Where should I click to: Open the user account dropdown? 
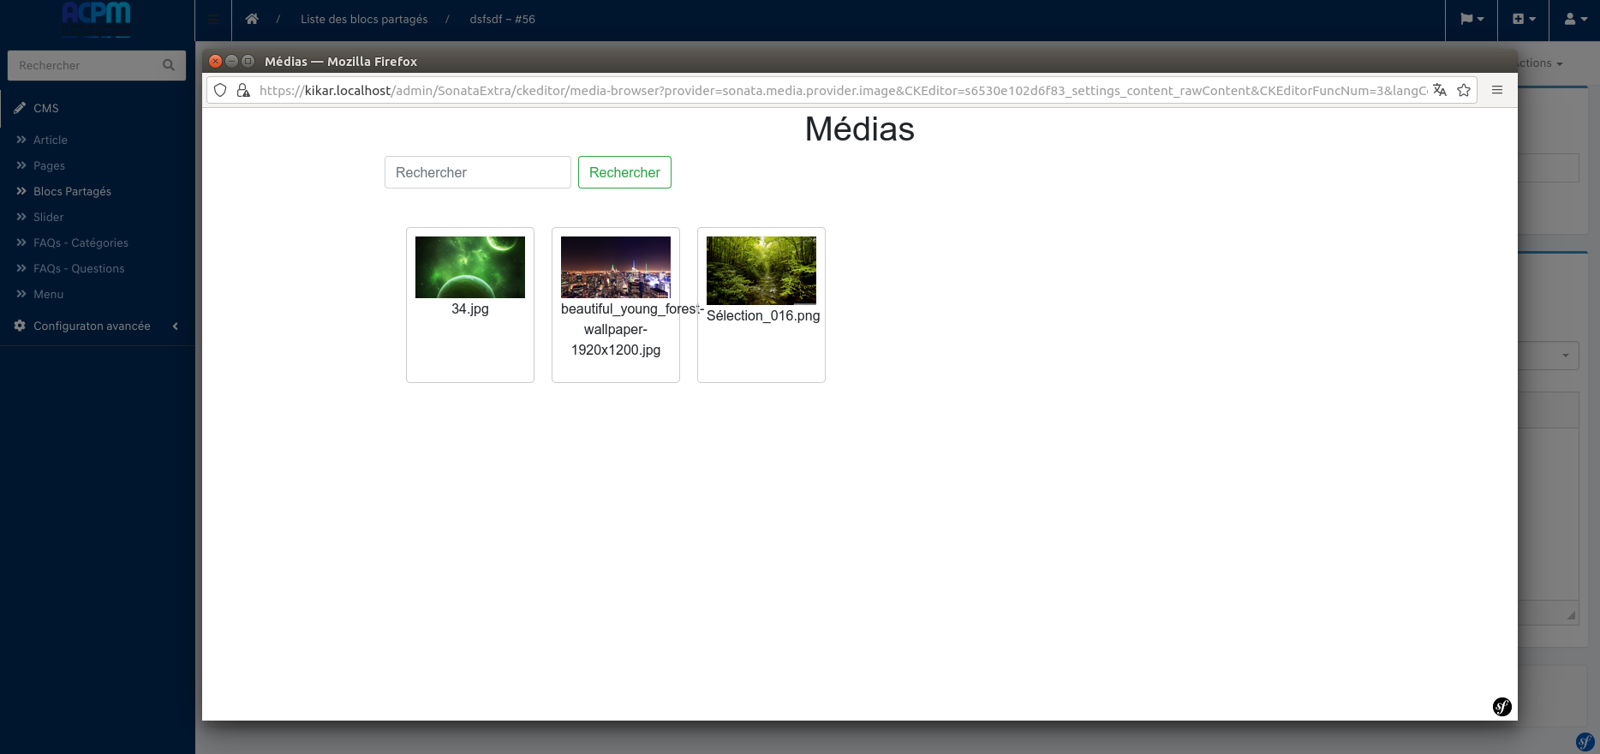pos(1575,19)
